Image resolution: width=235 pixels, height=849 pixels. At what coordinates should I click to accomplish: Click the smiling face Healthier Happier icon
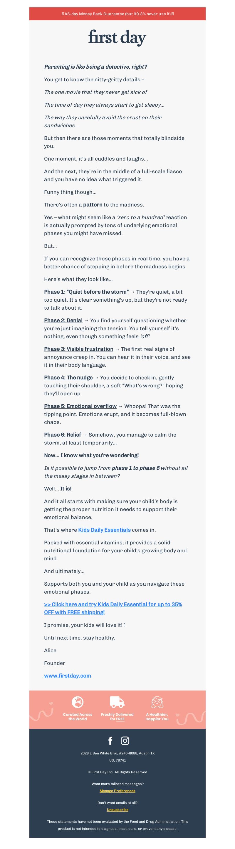(157, 702)
